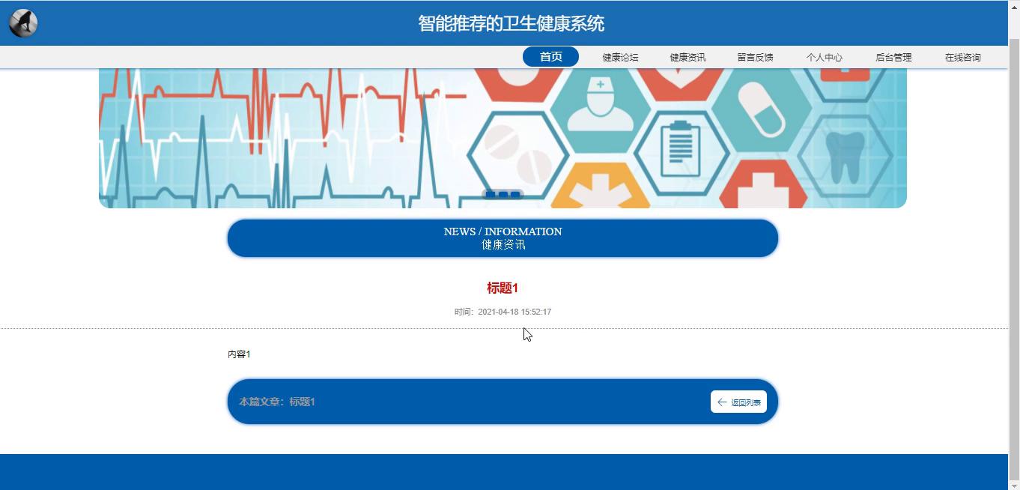This screenshot has width=1020, height=490.
Task: Navigate to 留言反馈 feedback page
Action: [755, 58]
